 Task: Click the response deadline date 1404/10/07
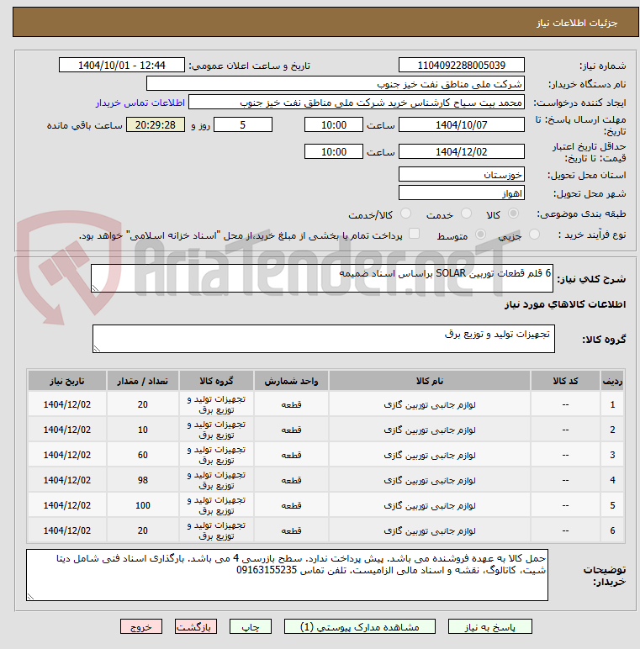pos(461,125)
